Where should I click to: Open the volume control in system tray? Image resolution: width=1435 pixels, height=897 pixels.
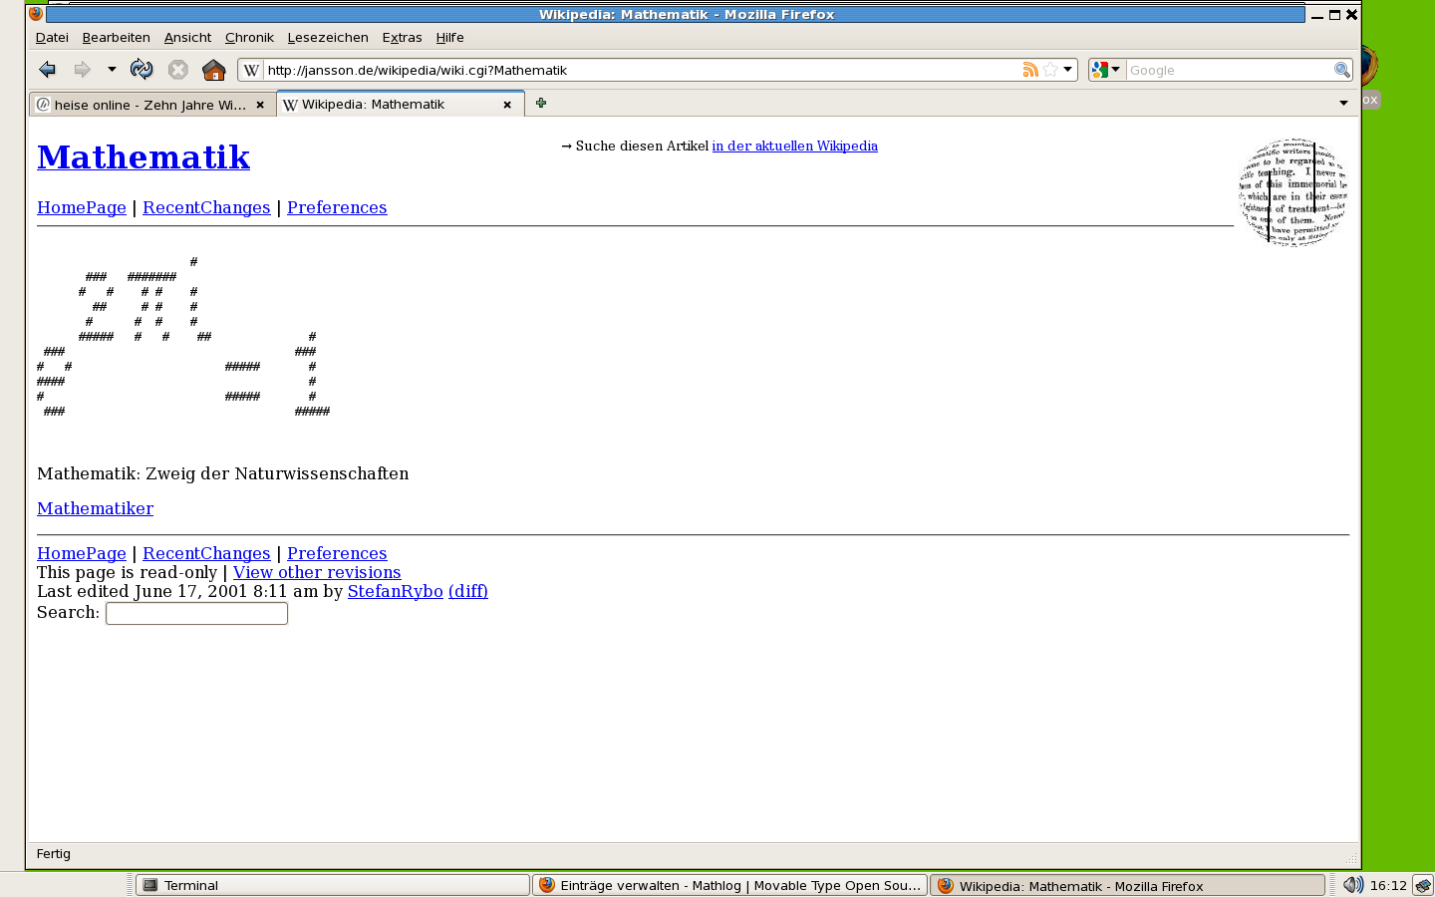click(1352, 885)
